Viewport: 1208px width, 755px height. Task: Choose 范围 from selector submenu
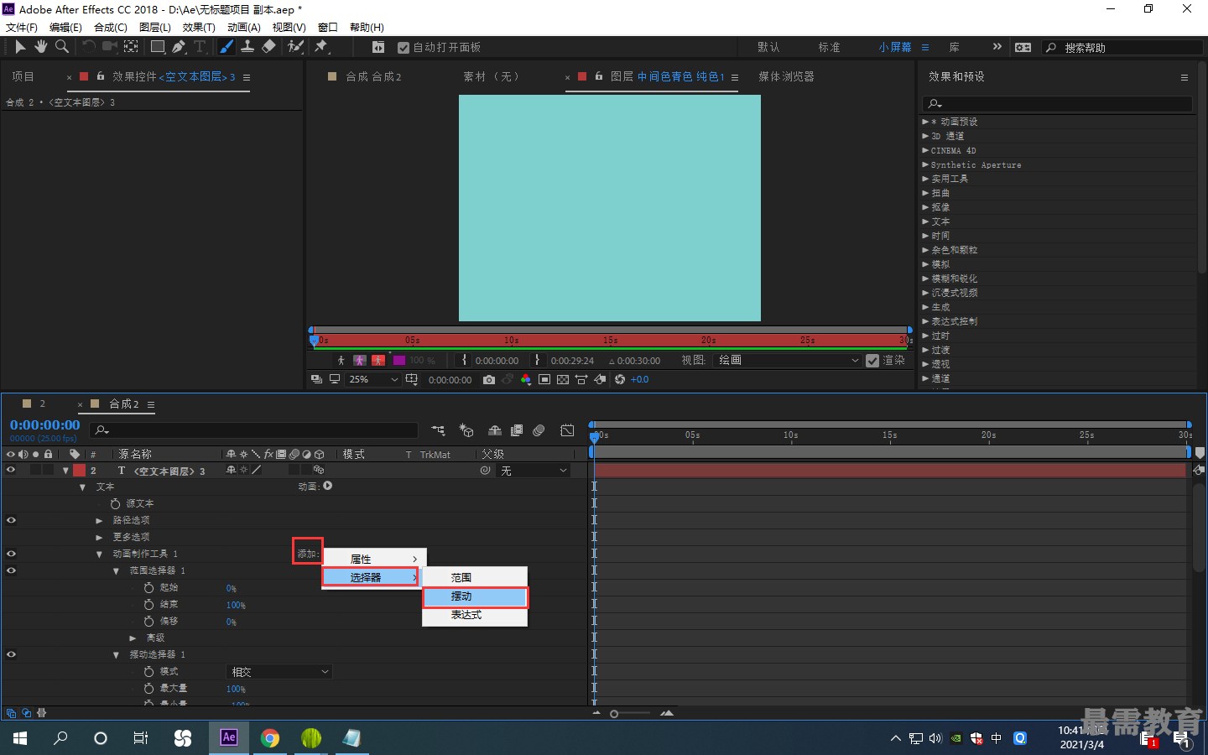[475, 577]
